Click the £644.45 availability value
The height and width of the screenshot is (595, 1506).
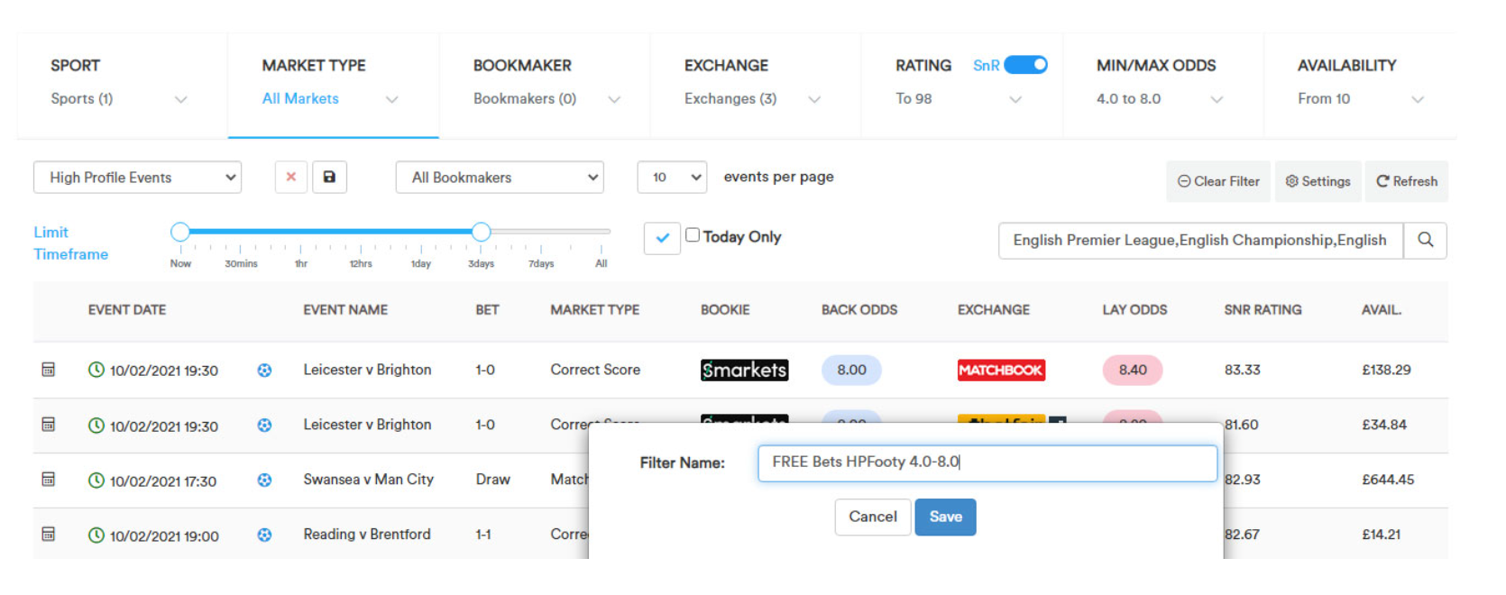click(1388, 480)
